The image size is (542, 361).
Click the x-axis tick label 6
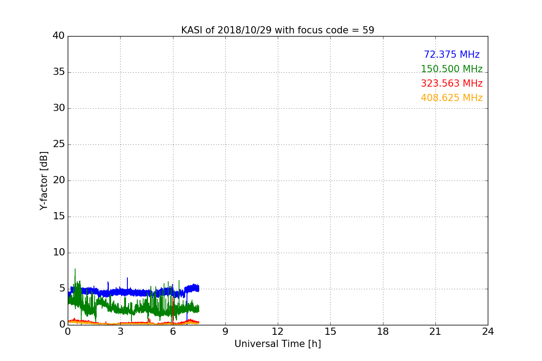point(173,332)
